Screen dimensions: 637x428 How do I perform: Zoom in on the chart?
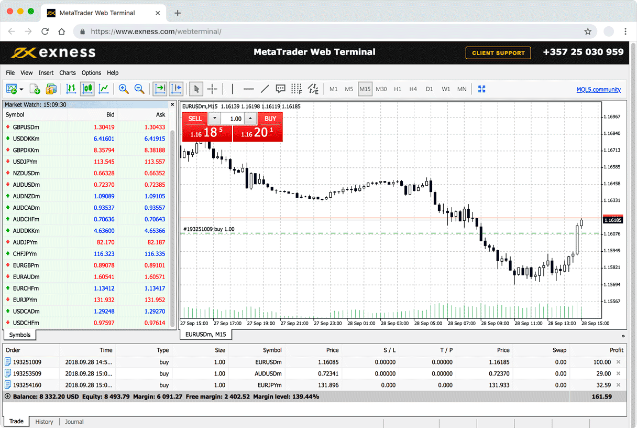coord(124,89)
